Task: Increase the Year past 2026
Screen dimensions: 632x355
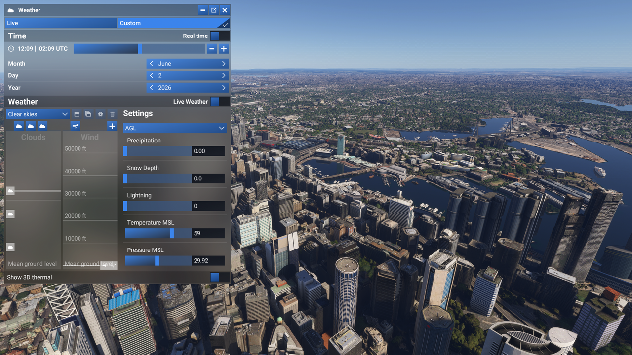Action: [x=224, y=88]
